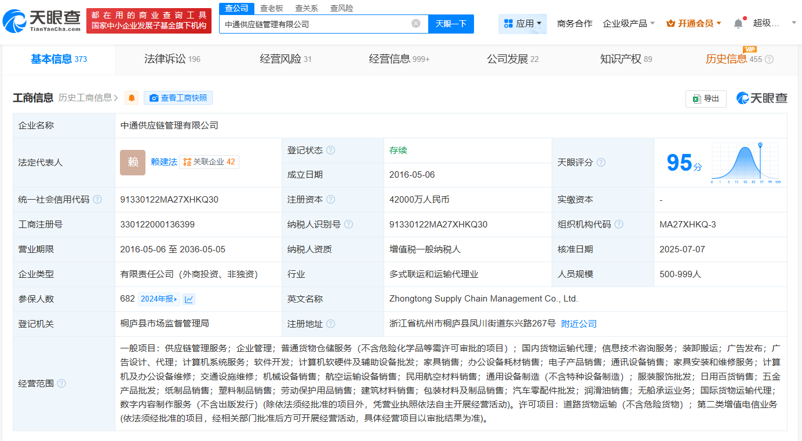Select the 42000万人民币 registered capital value
The width and height of the screenshot is (802, 441).
point(420,200)
